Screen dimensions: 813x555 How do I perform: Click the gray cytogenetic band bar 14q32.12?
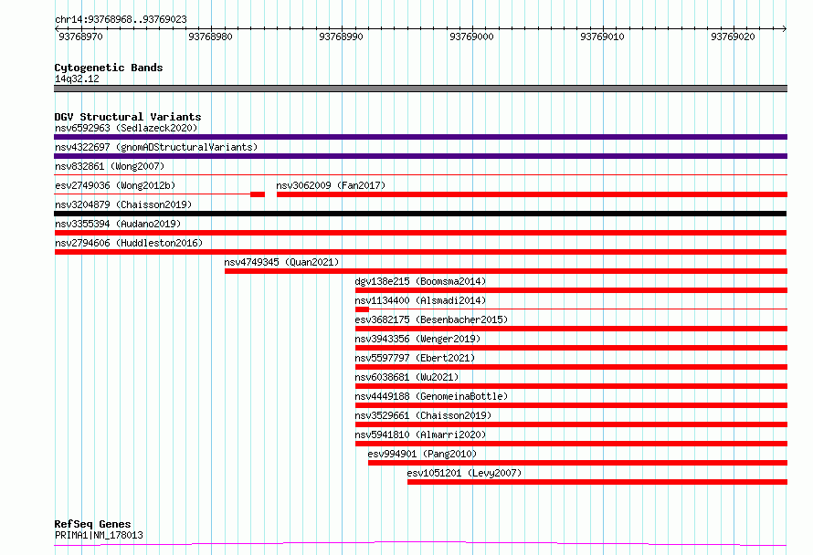pyautogui.click(x=420, y=89)
